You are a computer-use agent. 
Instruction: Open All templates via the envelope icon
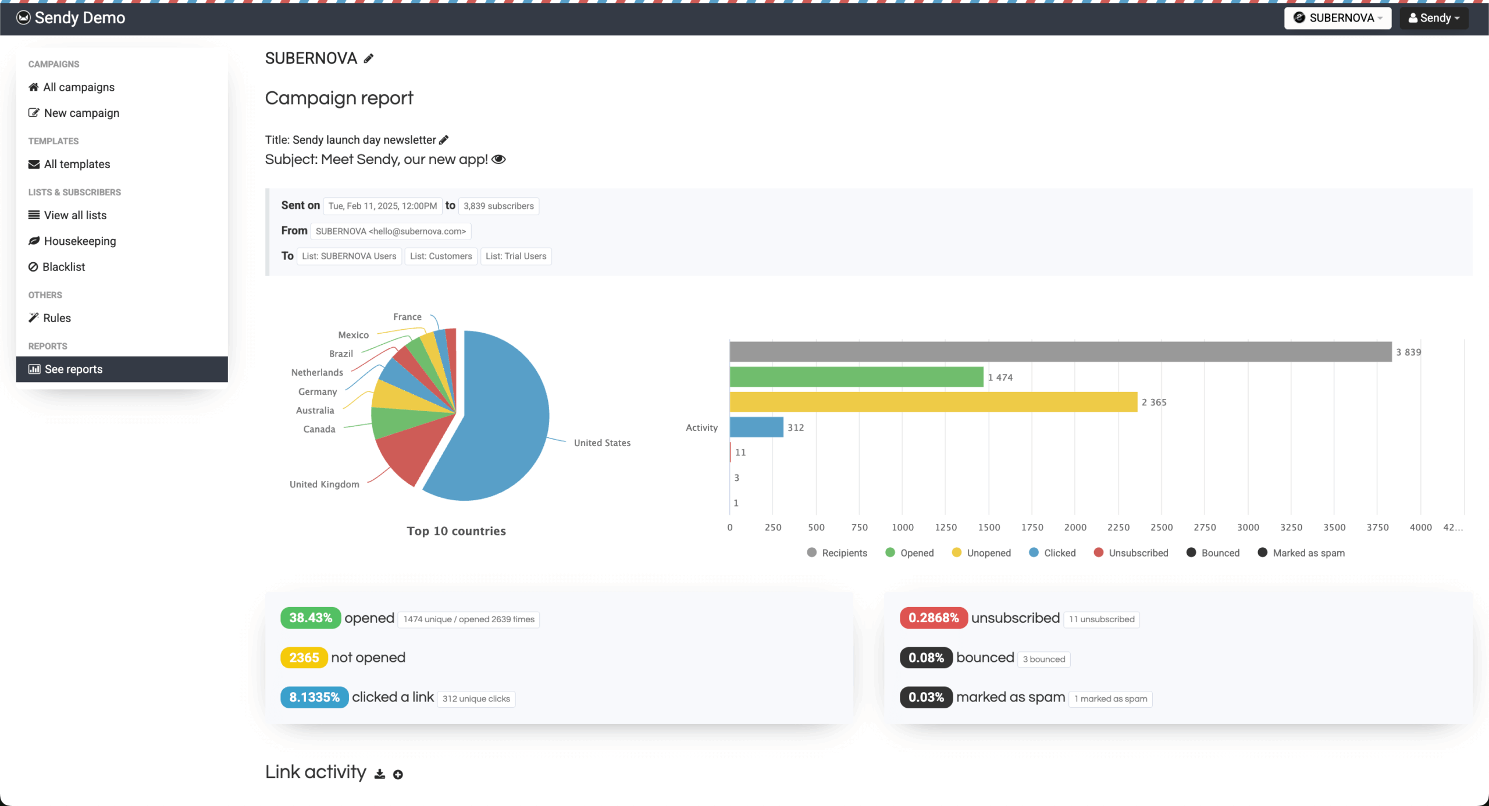(x=34, y=164)
